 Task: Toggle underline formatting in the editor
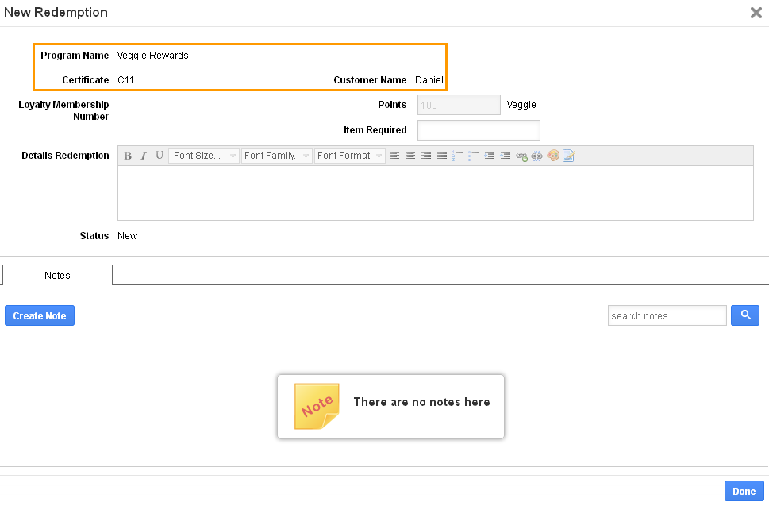click(x=160, y=156)
